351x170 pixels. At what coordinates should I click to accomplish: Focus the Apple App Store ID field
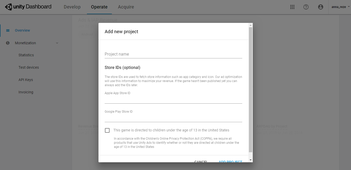[x=173, y=100]
